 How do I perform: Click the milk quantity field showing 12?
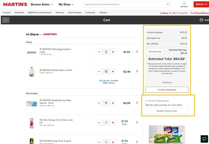click(x=106, y=72)
